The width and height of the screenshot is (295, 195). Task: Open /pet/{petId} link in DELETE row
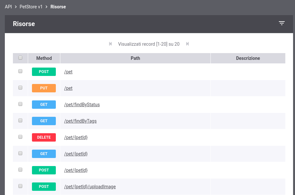pos(76,137)
